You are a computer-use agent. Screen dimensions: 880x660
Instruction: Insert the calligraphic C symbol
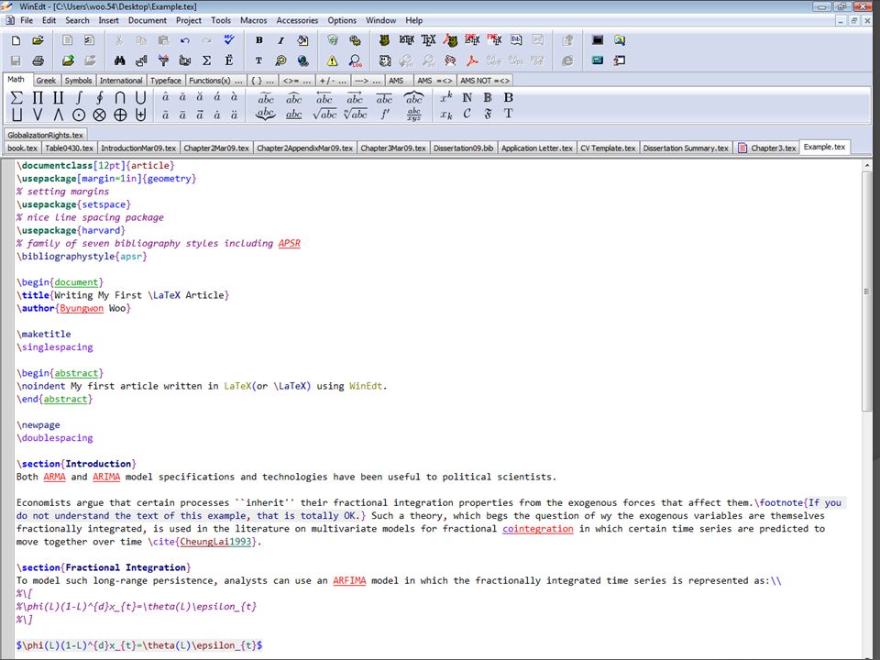coord(467,114)
